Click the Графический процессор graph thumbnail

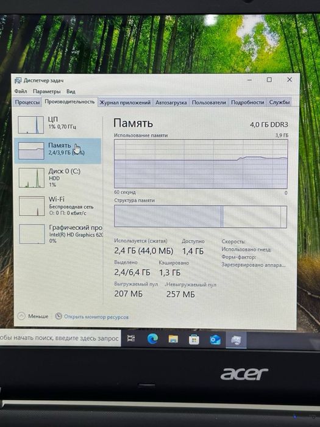(x=32, y=234)
